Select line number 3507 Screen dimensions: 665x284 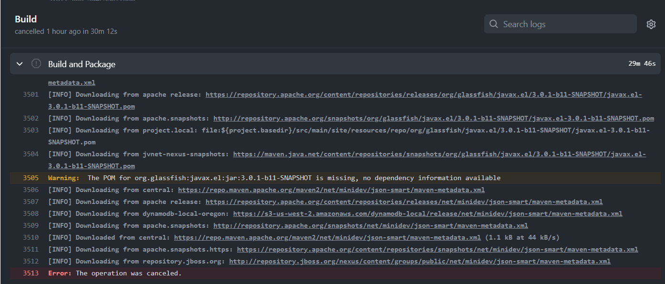pyautogui.click(x=31, y=202)
